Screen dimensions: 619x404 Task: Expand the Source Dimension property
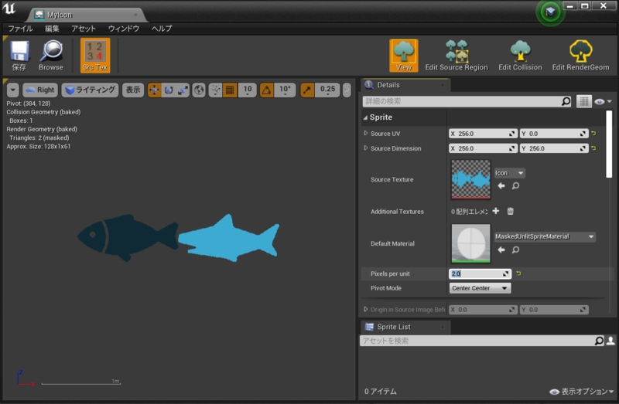click(365, 148)
